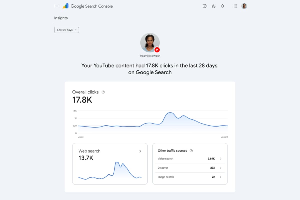
Task: Expand the Video search row chevron
Action: coord(220,159)
